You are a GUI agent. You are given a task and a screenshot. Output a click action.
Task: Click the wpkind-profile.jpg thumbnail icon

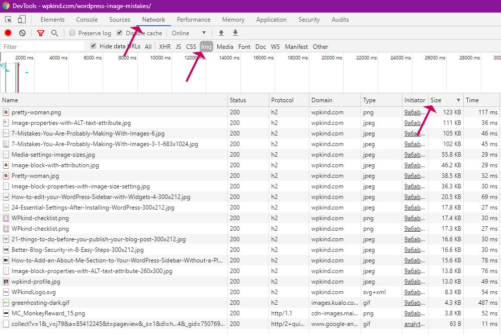click(x=6, y=282)
